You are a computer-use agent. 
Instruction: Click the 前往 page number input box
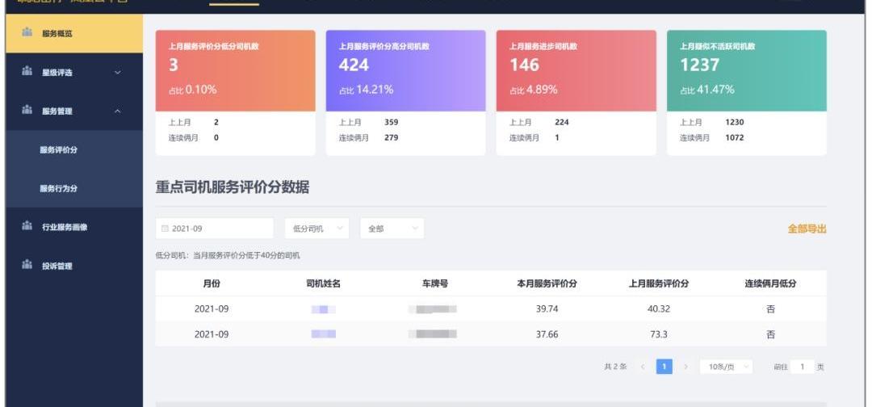[802, 367]
